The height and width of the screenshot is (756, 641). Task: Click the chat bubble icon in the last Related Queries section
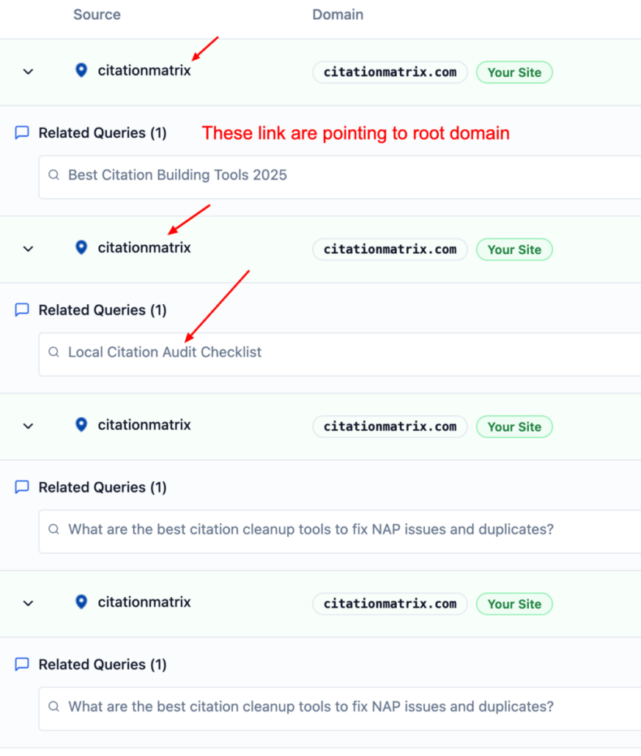pyautogui.click(x=22, y=664)
